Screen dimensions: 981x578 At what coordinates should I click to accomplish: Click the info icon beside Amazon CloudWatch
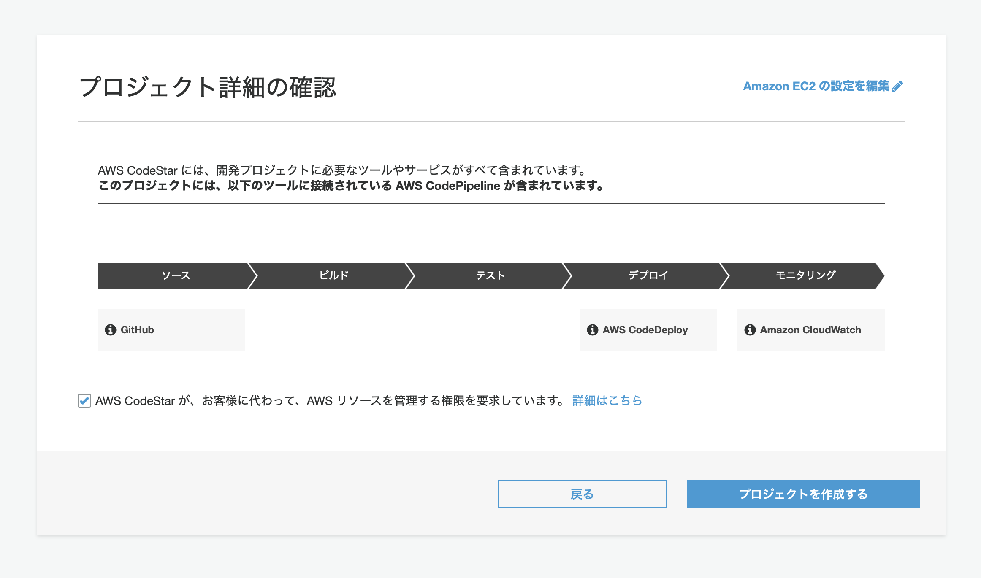[x=750, y=330]
